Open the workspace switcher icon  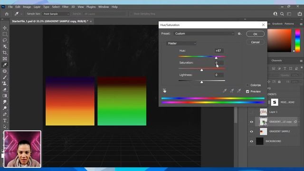pyautogui.click(x=289, y=14)
